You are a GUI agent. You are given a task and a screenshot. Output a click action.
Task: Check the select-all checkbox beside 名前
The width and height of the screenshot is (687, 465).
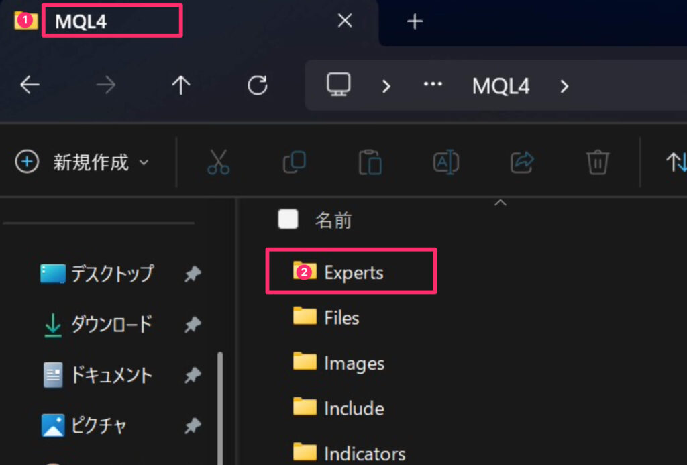[x=288, y=219]
